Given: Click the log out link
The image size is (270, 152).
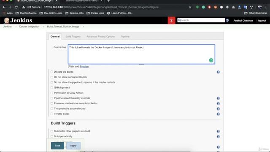Looking at the screenshot, I should pyautogui.click(x=262, y=21).
